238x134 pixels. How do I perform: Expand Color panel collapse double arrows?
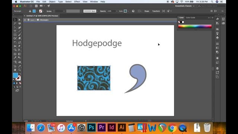[x=209, y=17]
